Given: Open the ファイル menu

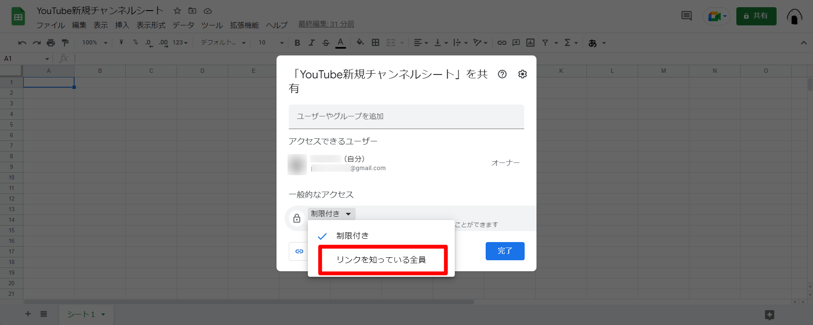Looking at the screenshot, I should point(50,25).
